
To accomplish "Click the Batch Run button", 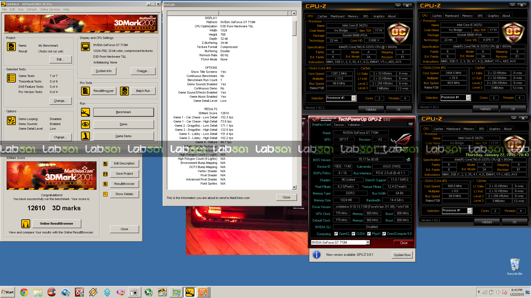I will (x=143, y=91).
